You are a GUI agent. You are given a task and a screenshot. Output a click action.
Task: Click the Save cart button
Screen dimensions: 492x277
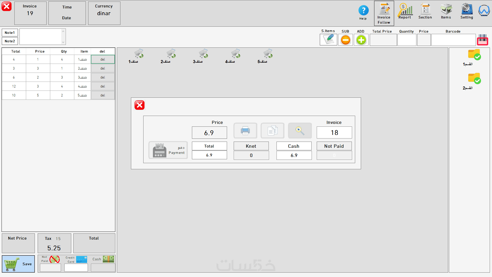point(18,264)
